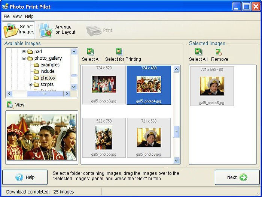Click the folder tree vertical scrollbar thumb
This screenshot has height=197, width=262.
click(74, 75)
